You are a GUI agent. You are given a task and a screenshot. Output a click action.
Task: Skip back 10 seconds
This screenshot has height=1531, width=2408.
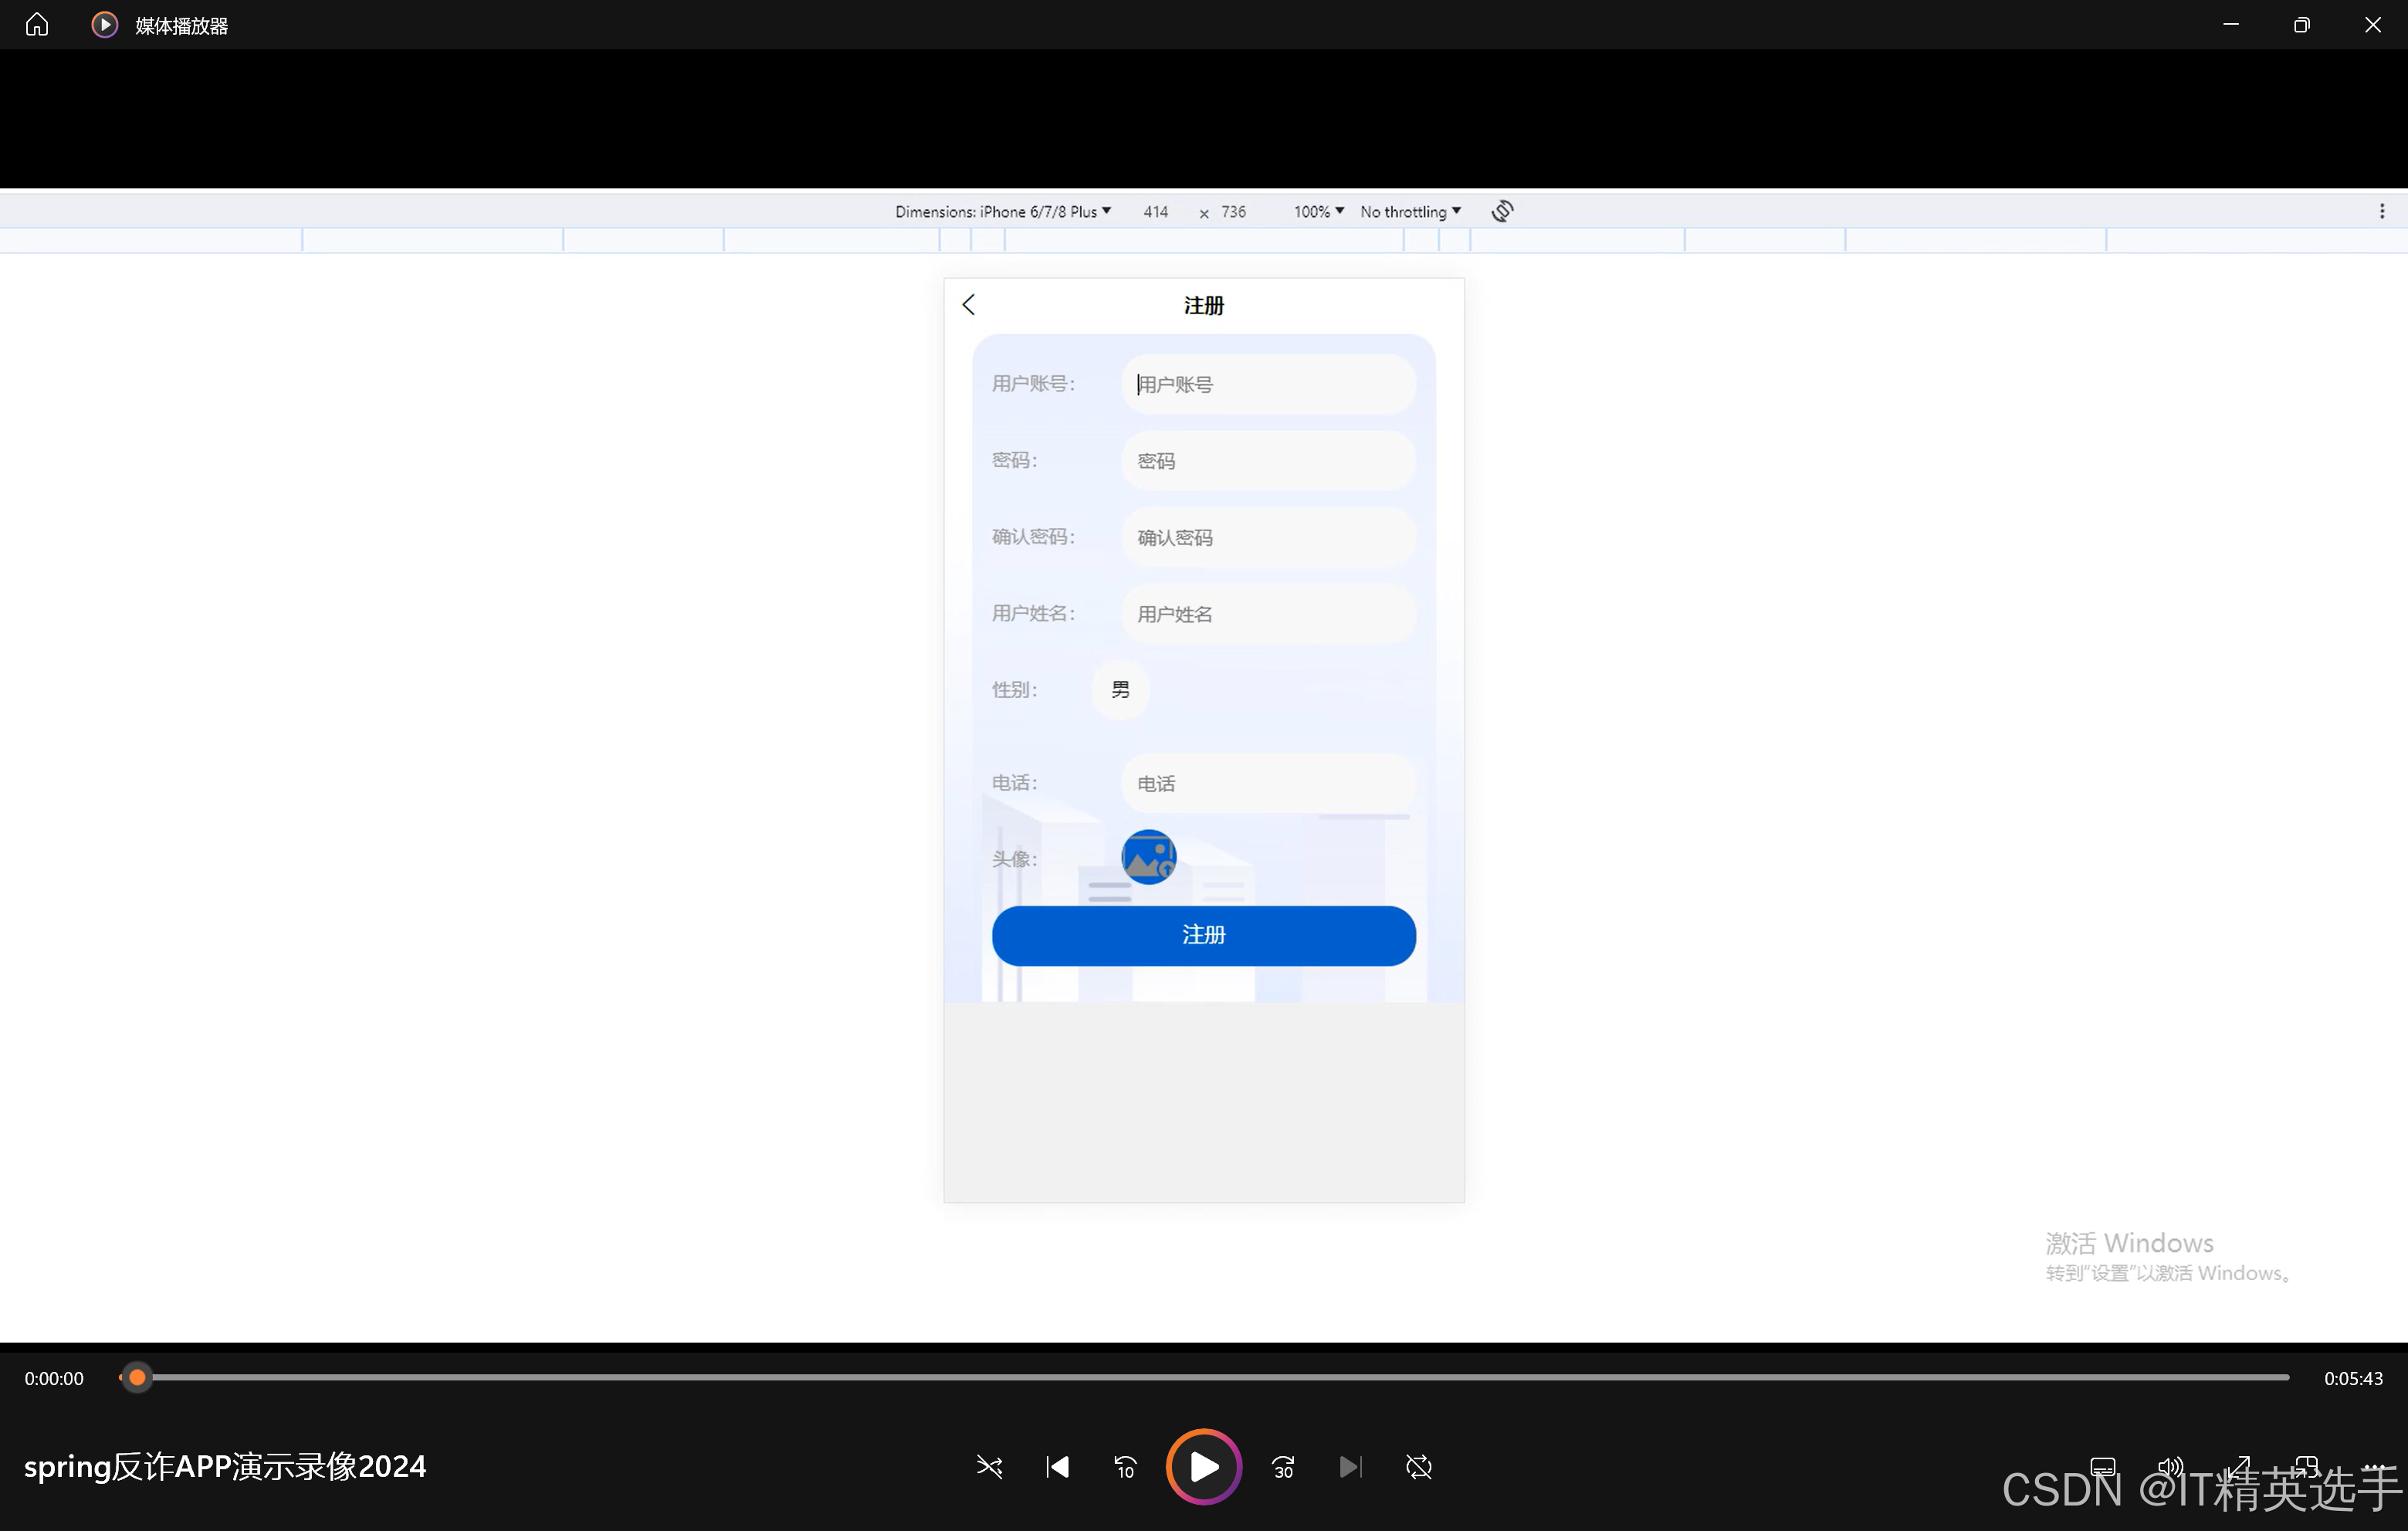[x=1125, y=1466]
